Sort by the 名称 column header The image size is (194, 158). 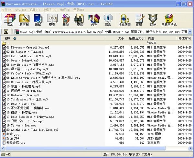53,39
